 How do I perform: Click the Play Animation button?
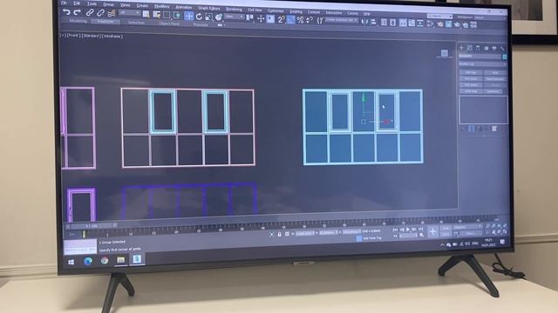point(408,230)
